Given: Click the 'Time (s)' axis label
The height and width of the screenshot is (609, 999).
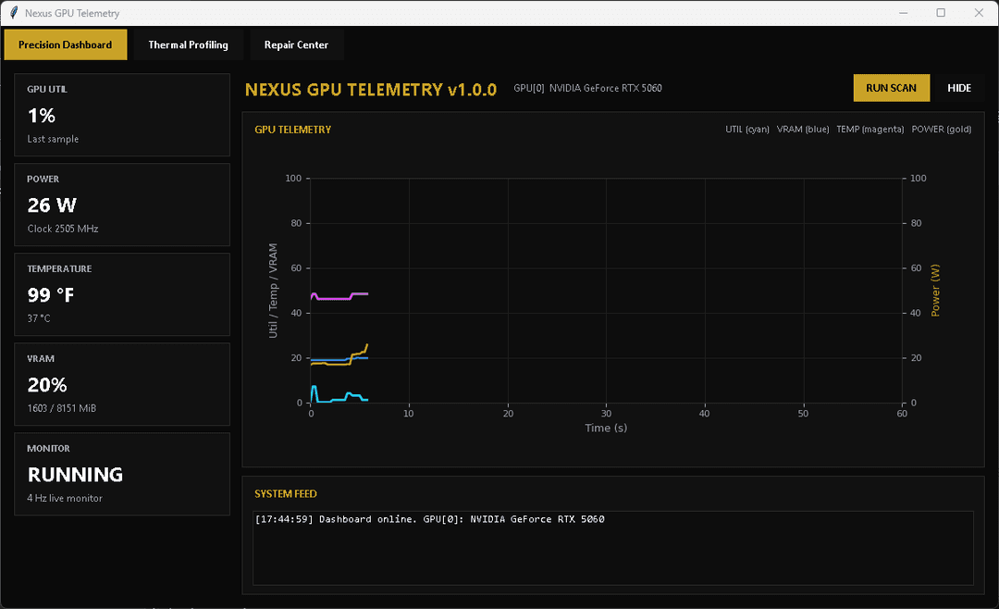Looking at the screenshot, I should [606, 428].
